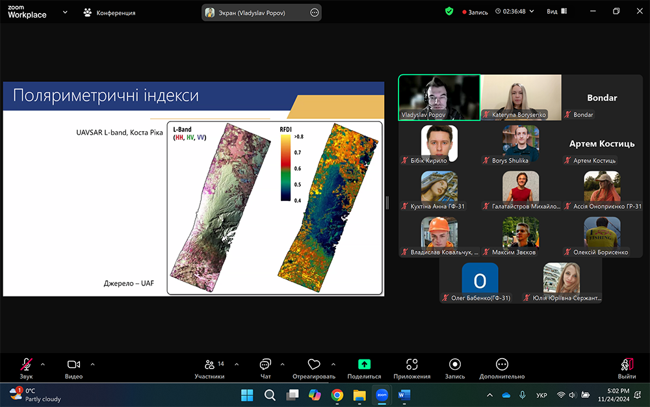Expand audio options arrow next to Звук
Screen dimensions: 650x407
43,364
